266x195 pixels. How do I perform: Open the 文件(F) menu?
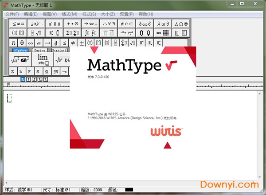(x=12, y=14)
